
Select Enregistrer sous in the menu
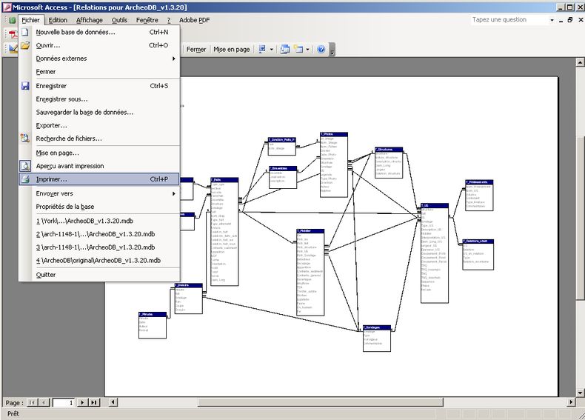coord(100,99)
